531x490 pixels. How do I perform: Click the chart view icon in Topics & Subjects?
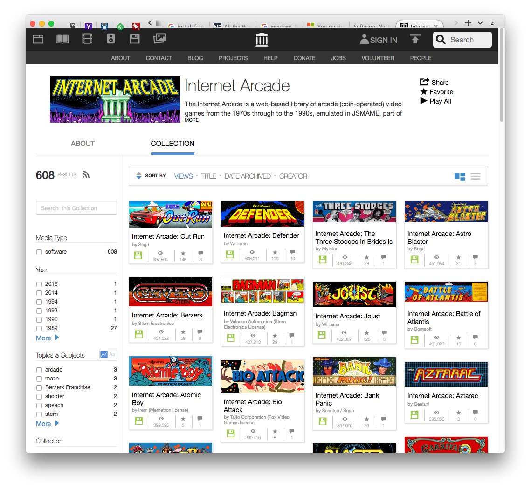[x=103, y=354]
